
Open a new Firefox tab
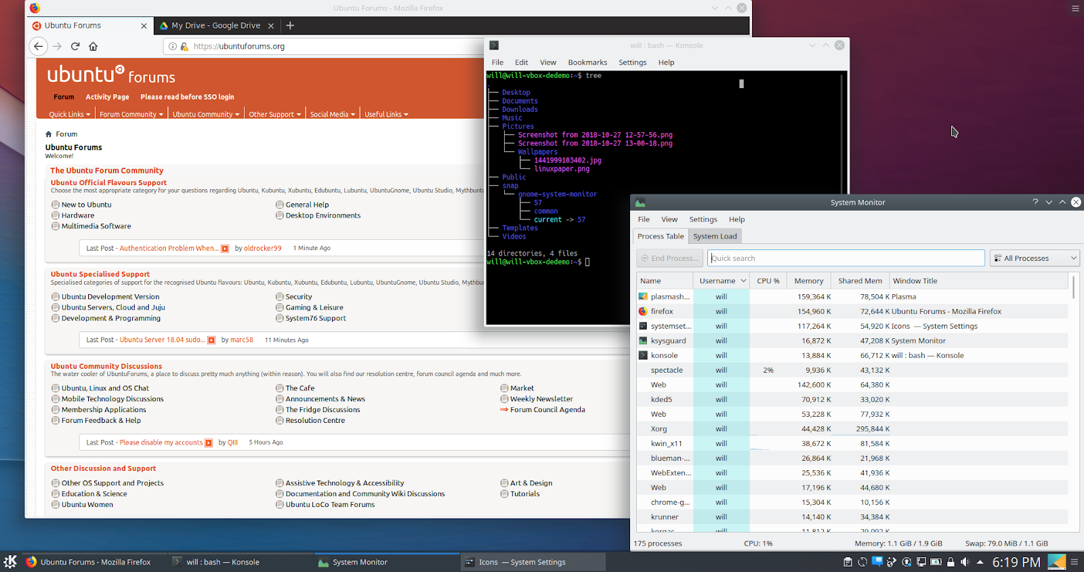pyautogui.click(x=290, y=26)
